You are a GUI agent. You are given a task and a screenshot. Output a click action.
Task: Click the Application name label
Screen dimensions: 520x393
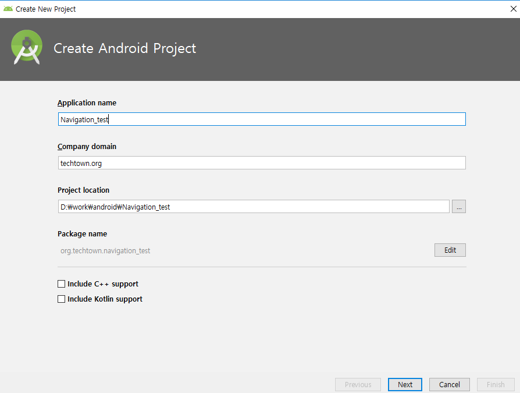(x=87, y=103)
